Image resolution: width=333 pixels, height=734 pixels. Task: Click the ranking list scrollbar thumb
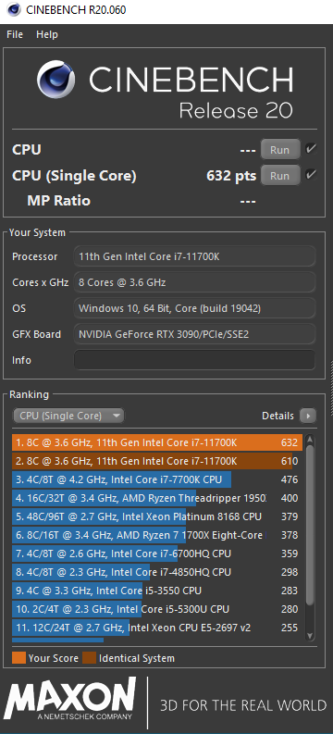coord(310,524)
